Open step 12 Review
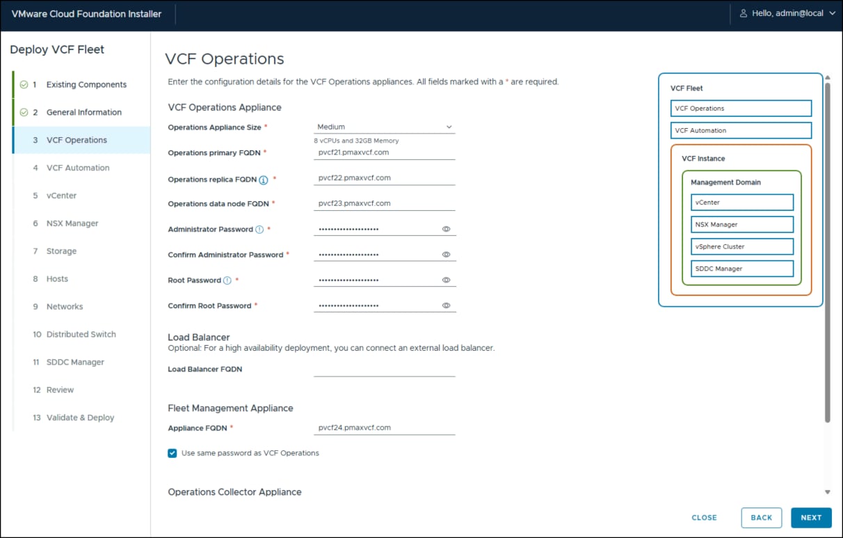The image size is (843, 538). [81, 390]
